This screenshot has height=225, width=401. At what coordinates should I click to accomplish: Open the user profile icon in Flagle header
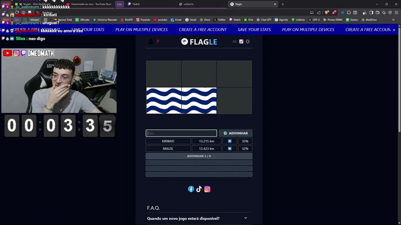tap(151, 42)
